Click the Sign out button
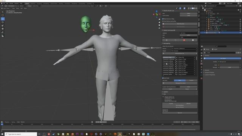 point(180,113)
